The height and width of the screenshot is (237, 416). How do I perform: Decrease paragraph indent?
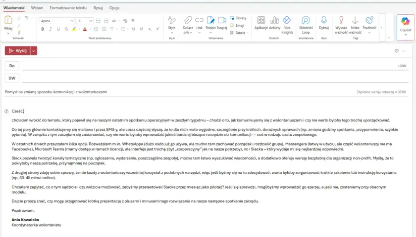click(96, 29)
